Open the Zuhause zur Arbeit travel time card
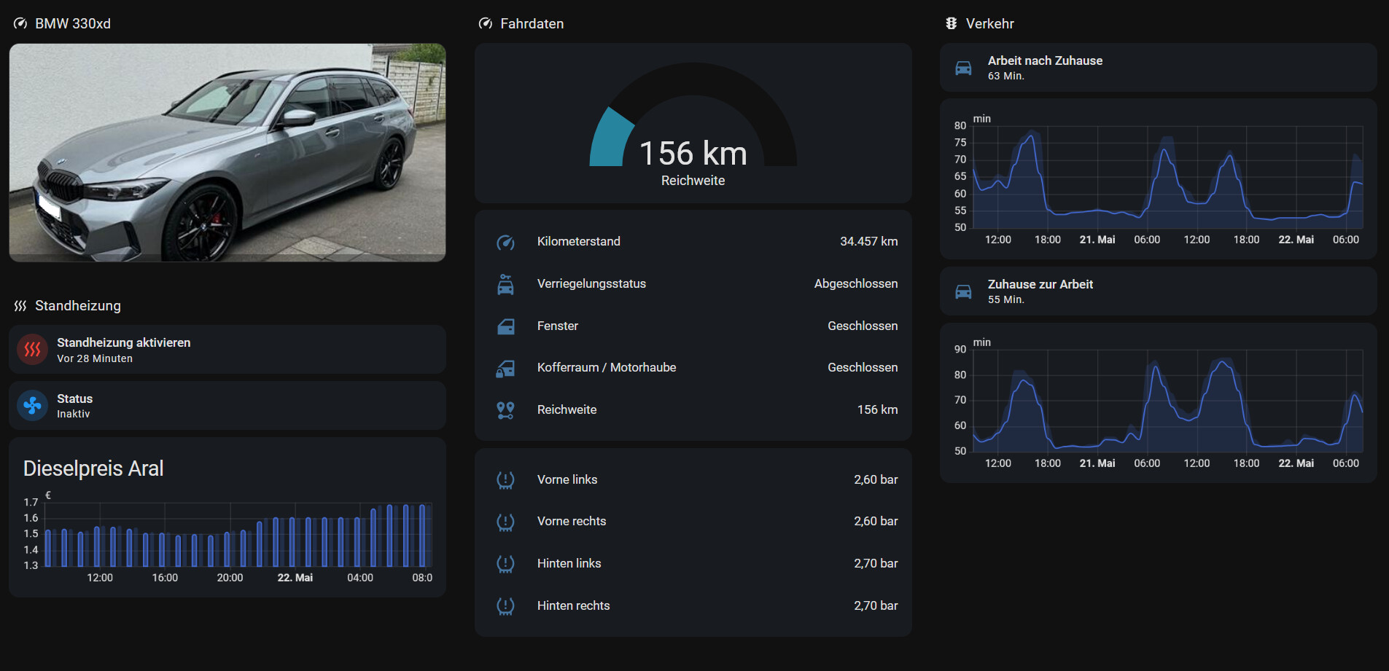 [1158, 291]
